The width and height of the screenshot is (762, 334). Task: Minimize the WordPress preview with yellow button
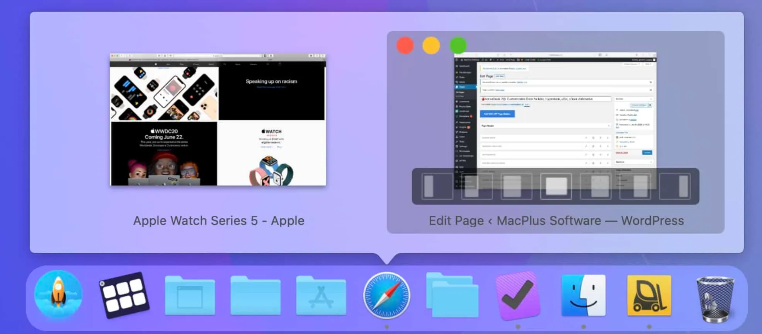coord(431,46)
